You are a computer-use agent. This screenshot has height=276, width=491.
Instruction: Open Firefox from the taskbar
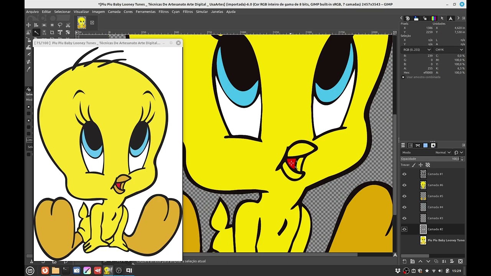[45, 270]
